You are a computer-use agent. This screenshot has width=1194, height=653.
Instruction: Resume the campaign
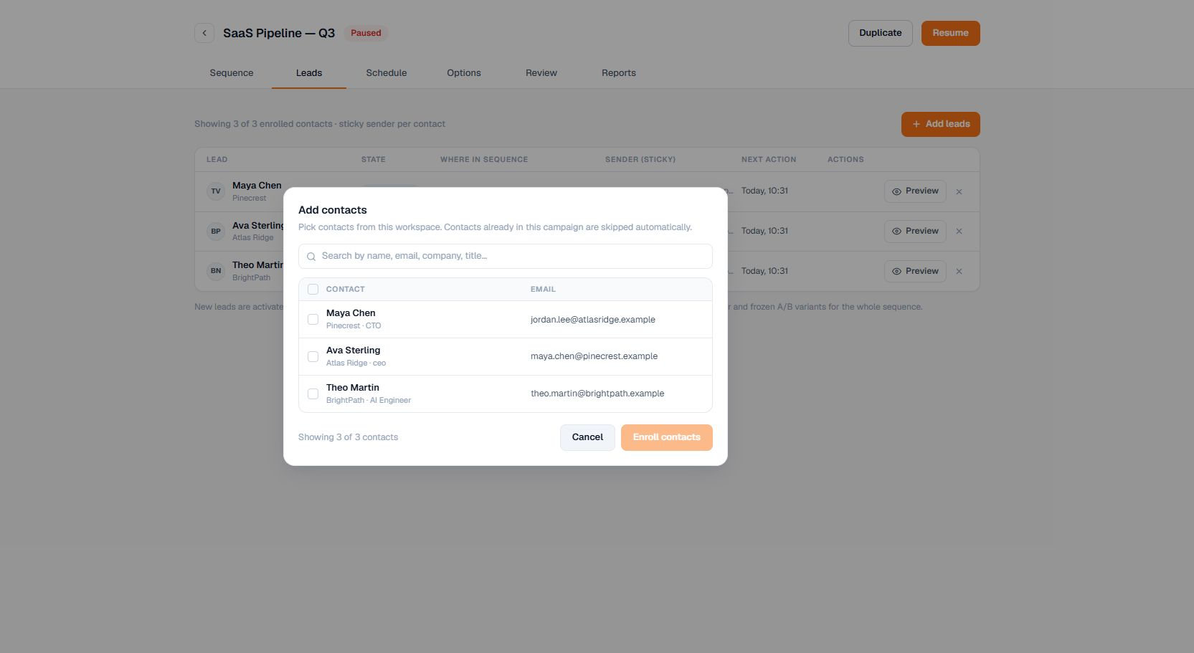pos(951,33)
